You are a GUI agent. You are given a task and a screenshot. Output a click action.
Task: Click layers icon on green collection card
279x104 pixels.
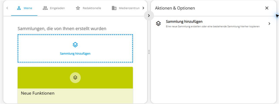point(75,78)
